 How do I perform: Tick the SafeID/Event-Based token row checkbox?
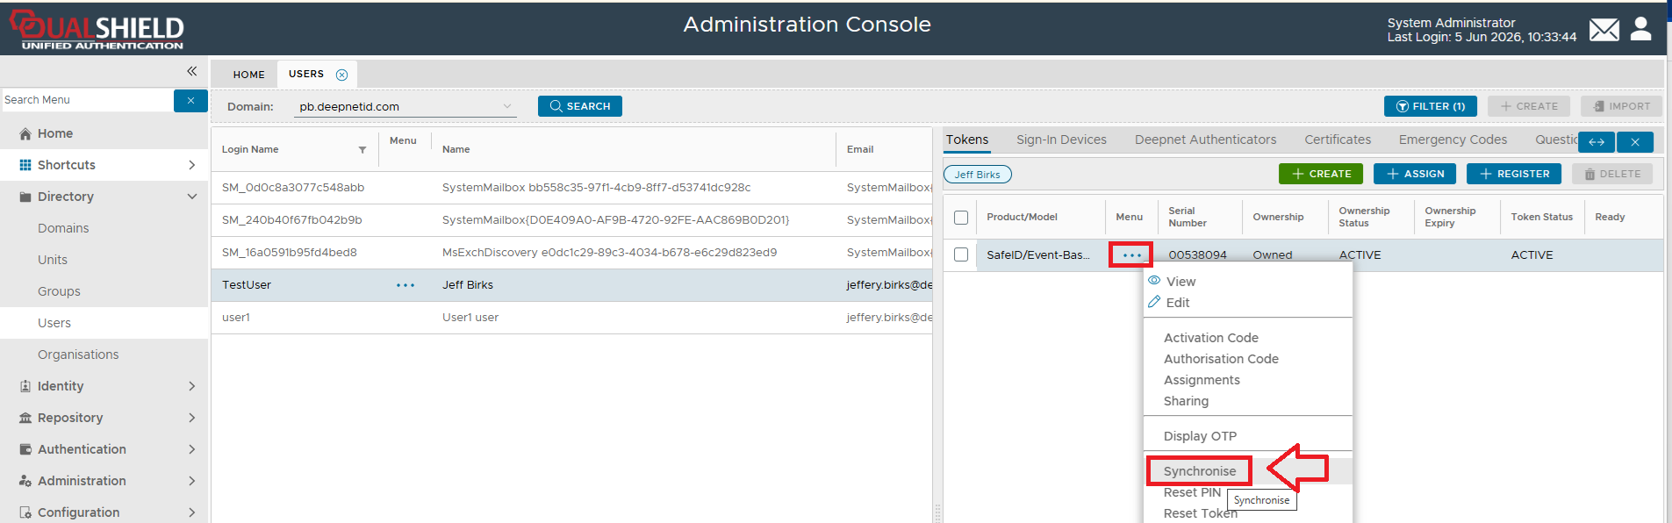[x=961, y=254]
